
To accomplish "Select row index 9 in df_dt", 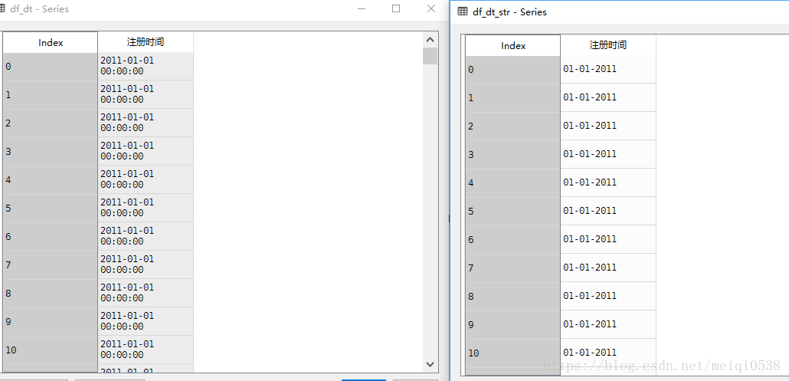I will click(x=51, y=322).
